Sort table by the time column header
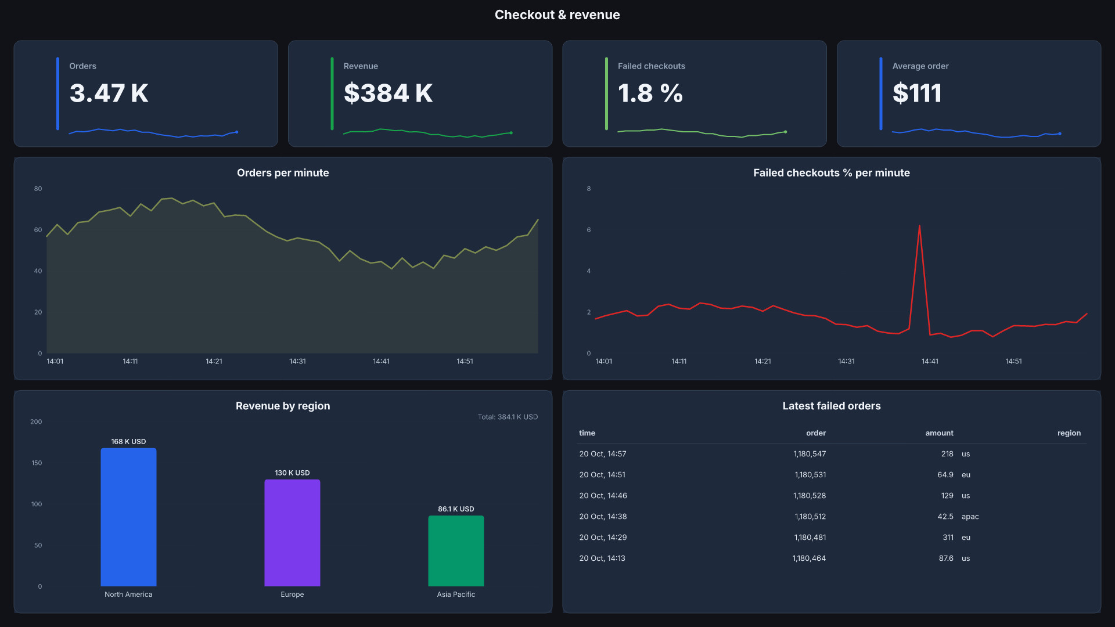Viewport: 1115px width, 627px height. [x=587, y=433]
